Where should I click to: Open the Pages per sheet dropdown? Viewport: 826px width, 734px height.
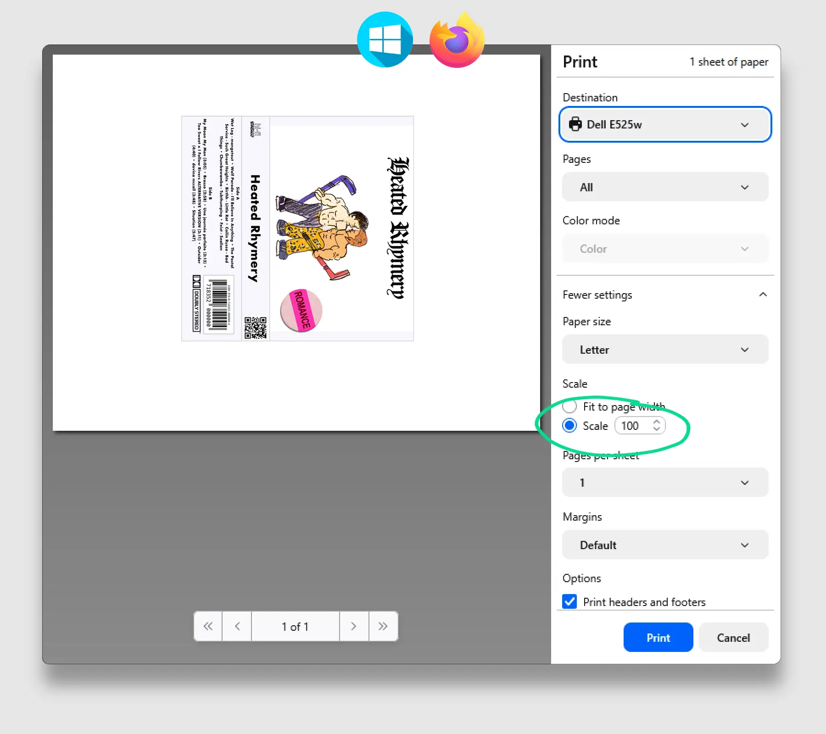click(664, 482)
